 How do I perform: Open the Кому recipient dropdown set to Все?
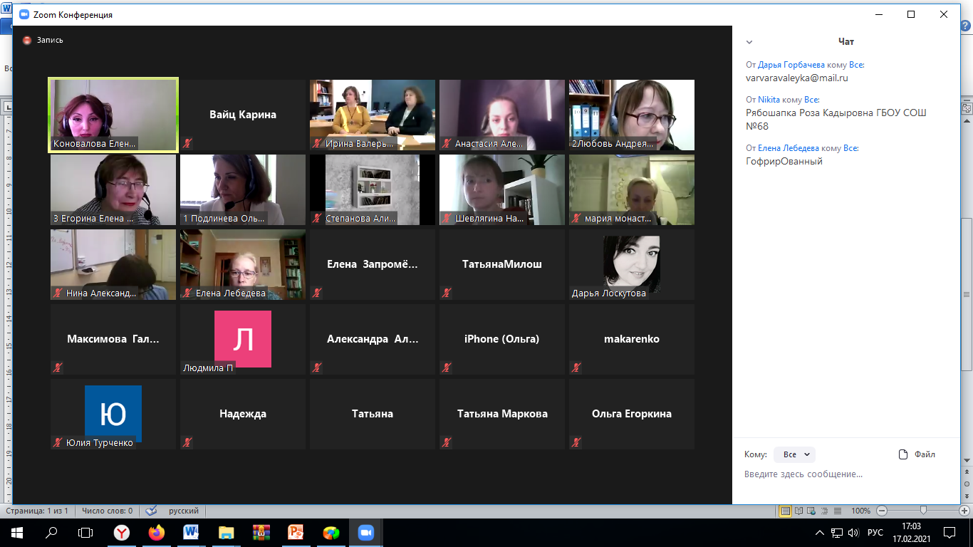794,454
